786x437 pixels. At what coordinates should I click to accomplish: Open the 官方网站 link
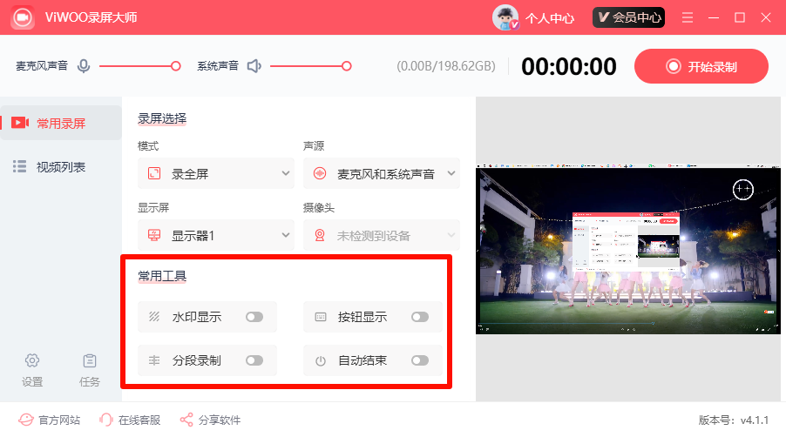pyautogui.click(x=49, y=420)
